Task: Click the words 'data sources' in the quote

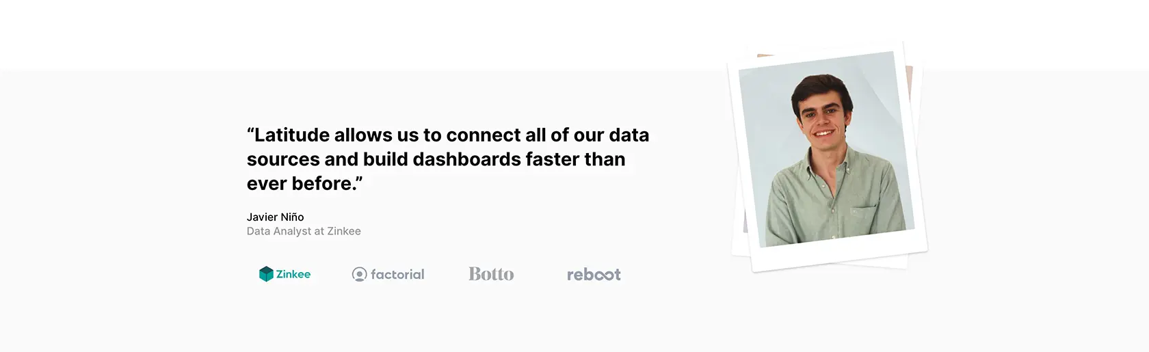Action: tap(448, 147)
